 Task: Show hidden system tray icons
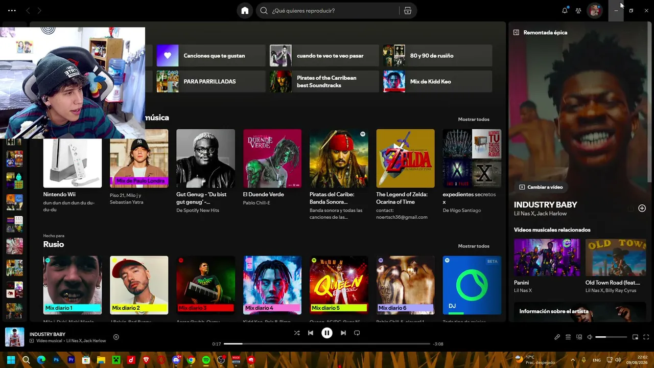click(572, 360)
